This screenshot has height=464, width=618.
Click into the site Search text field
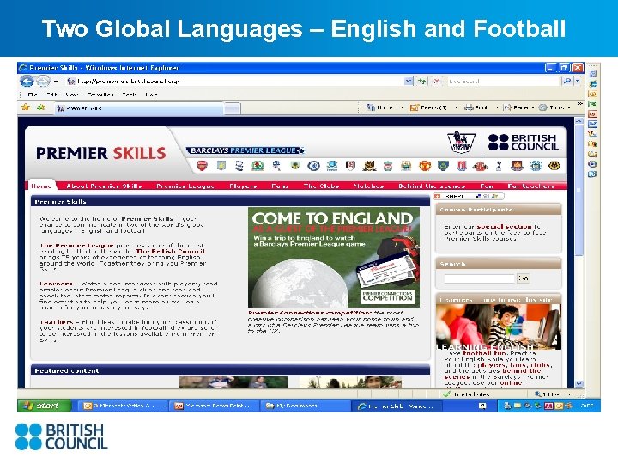pyautogui.click(x=479, y=278)
